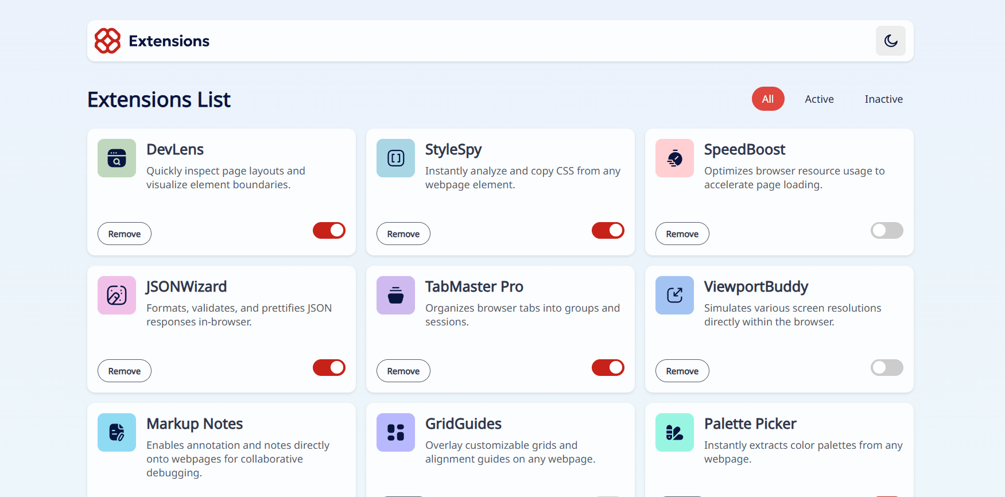Enable the SpeedBoost extension toggle
Viewport: 1005px width, 497px height.
coord(887,230)
